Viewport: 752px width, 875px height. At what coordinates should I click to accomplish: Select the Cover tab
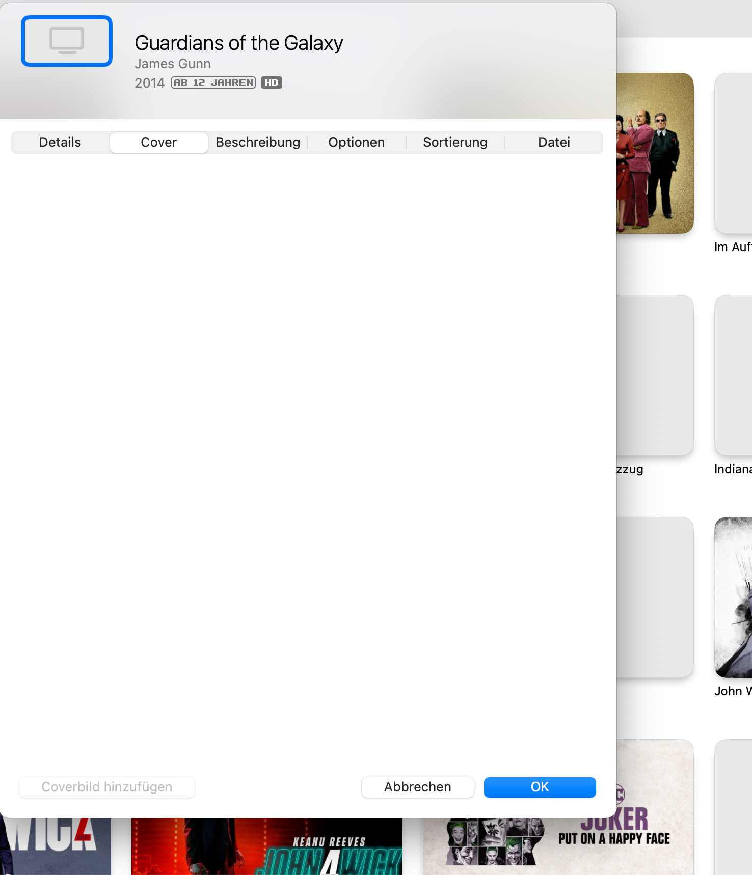tap(159, 142)
